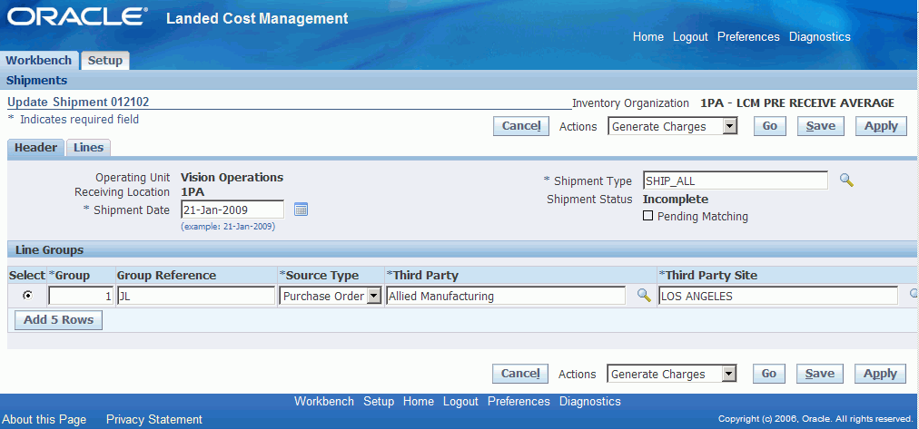Click the Vision Operations operating unit text
This screenshot has width=919, height=429.
tap(232, 178)
